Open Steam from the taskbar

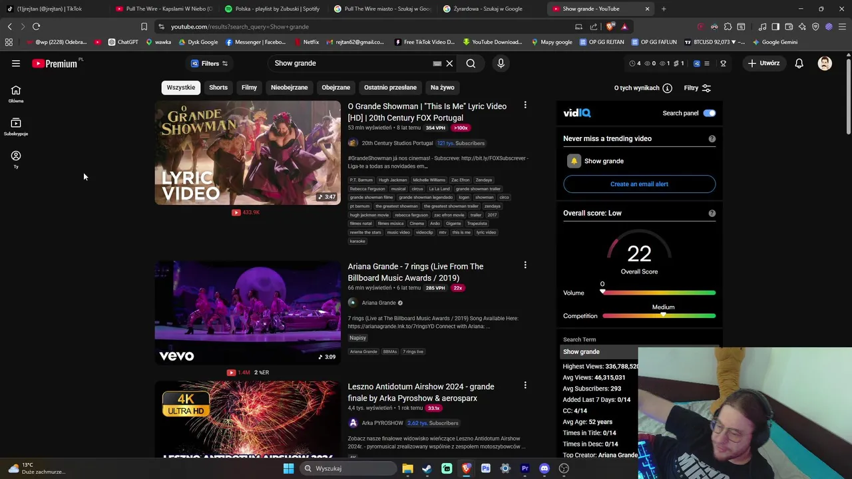pyautogui.click(x=427, y=468)
